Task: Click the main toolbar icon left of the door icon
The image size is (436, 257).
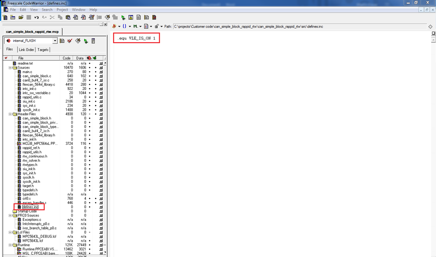Action: coord(146,17)
